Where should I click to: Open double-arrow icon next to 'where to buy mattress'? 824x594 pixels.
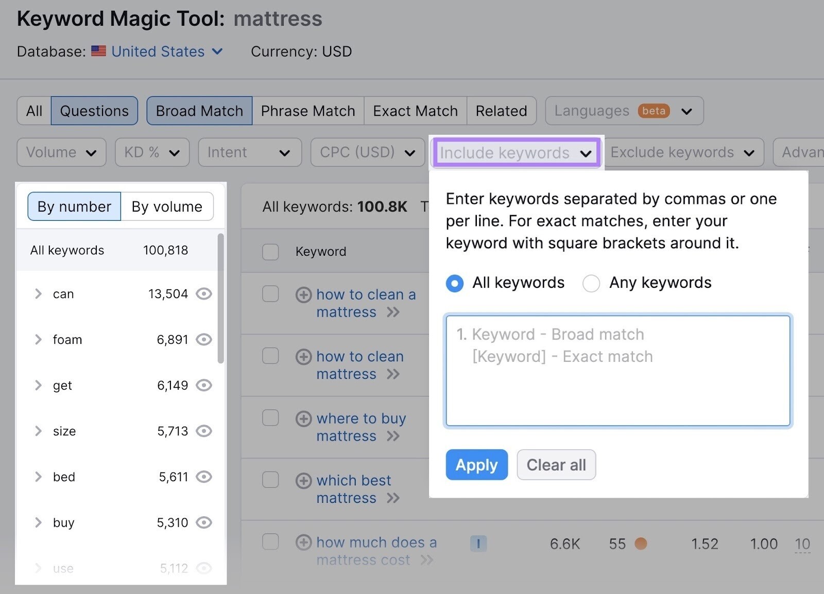(x=393, y=436)
